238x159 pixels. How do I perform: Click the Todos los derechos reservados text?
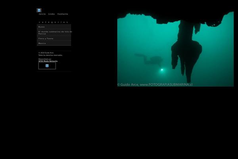pyautogui.click(x=50, y=55)
